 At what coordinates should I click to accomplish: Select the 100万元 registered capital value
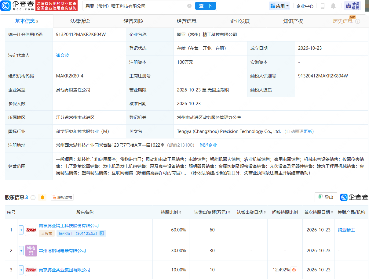(185, 62)
